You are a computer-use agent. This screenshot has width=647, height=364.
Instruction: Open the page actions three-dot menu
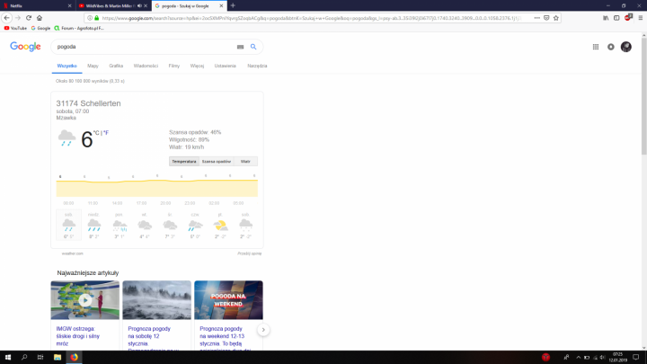(536, 18)
